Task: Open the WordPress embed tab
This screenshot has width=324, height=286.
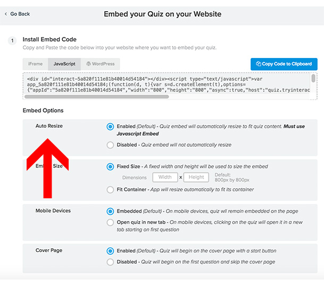Action: pos(100,64)
